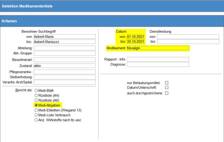This screenshot has width=224, height=142.
Task: Choose Rüstliste (A6) radio button
Action: [36, 100]
